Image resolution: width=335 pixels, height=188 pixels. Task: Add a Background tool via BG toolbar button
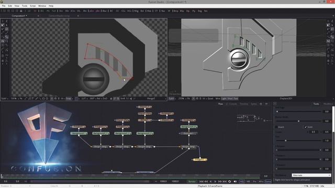point(42,11)
